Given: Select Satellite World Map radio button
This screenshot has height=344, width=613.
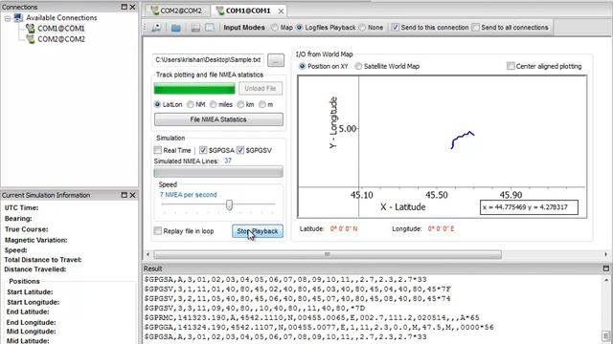Looking at the screenshot, I should click(x=358, y=66).
